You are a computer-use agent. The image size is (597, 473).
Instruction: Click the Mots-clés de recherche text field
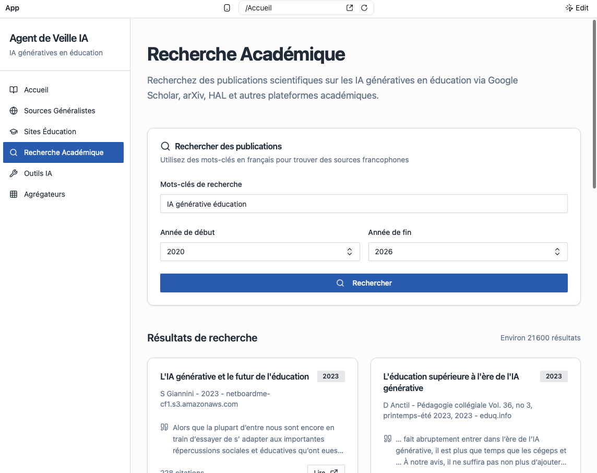click(363, 204)
